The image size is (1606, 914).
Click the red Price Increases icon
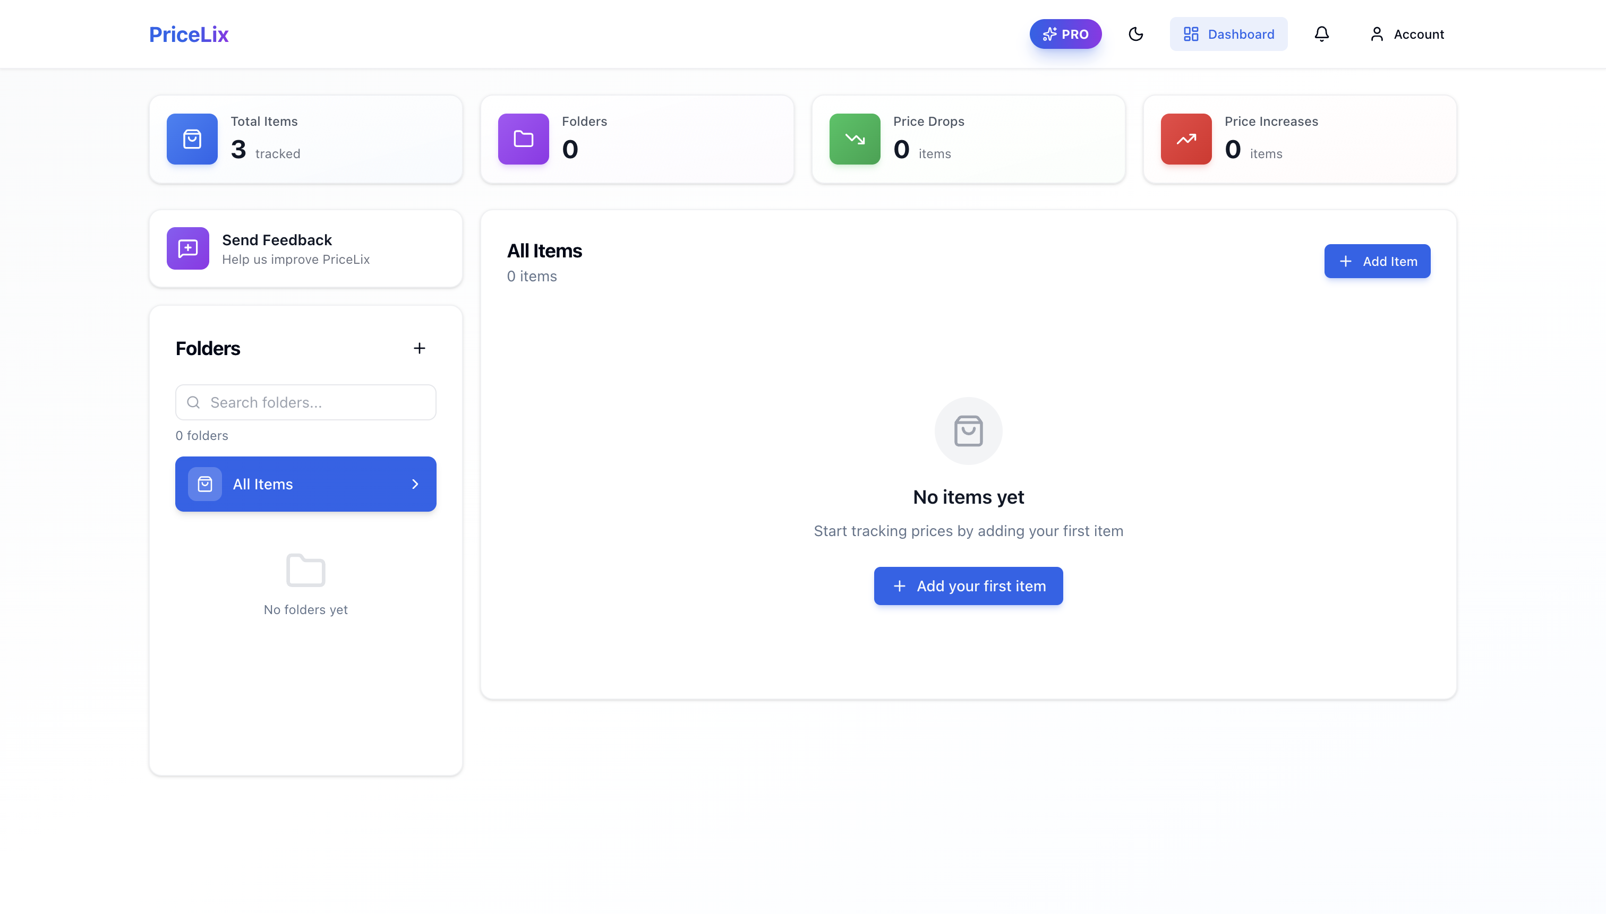click(1186, 140)
